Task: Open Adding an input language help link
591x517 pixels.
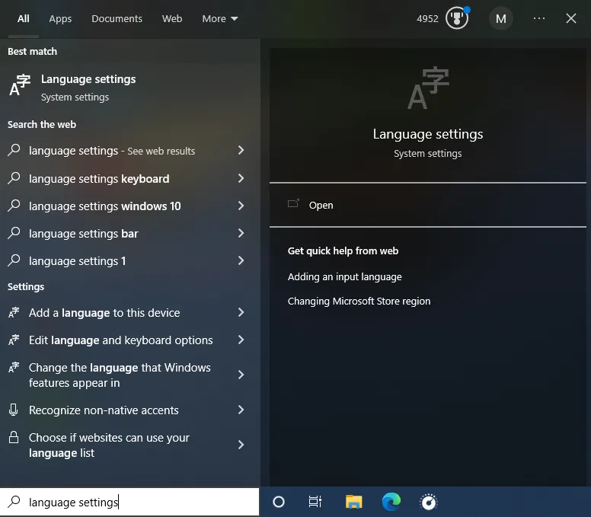Action: (344, 277)
